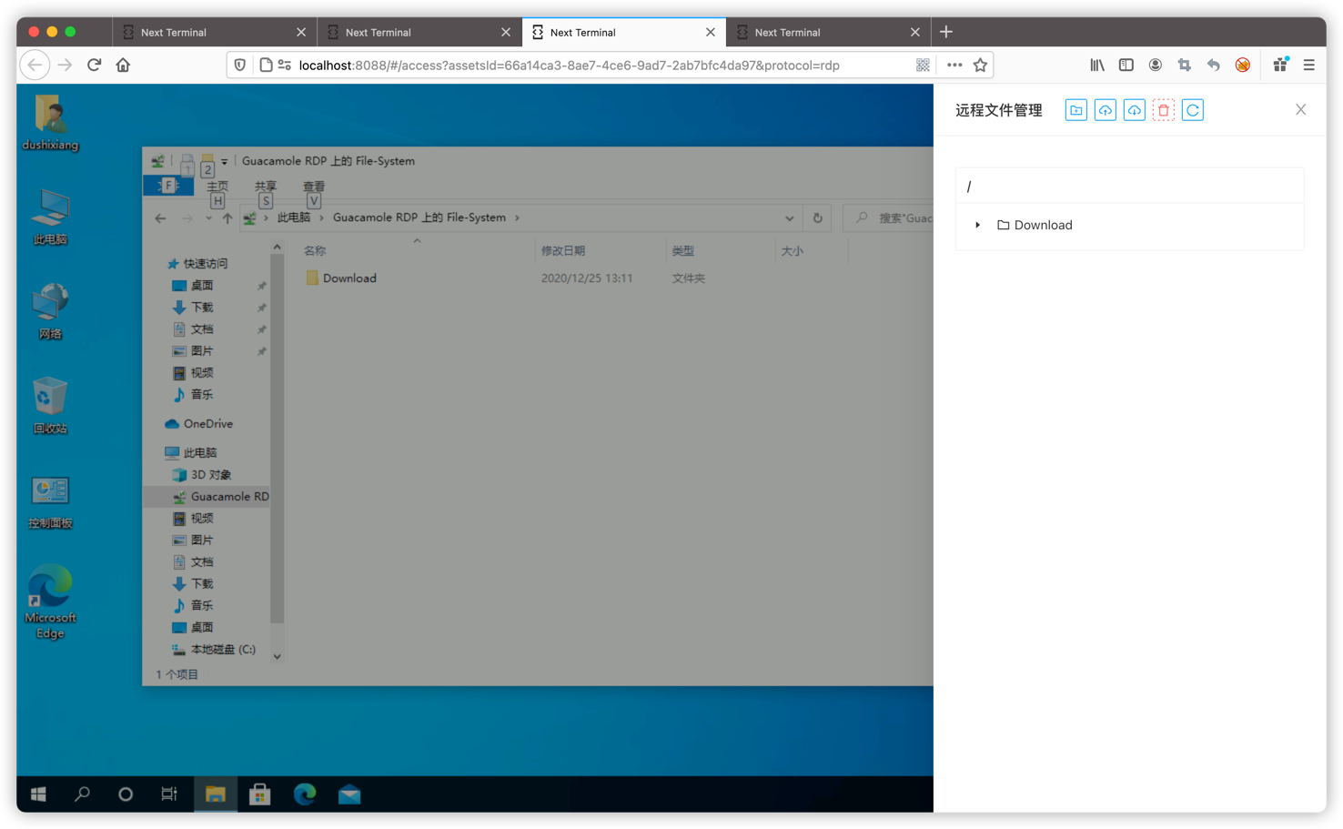Refresh the remote file manager list
1343x829 pixels.
(x=1192, y=110)
